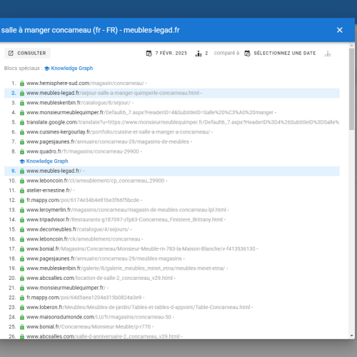Click the green lock icon for hemisphere-sud.com
Image resolution: width=357 pixels, height=357 pixels.
coord(22,84)
